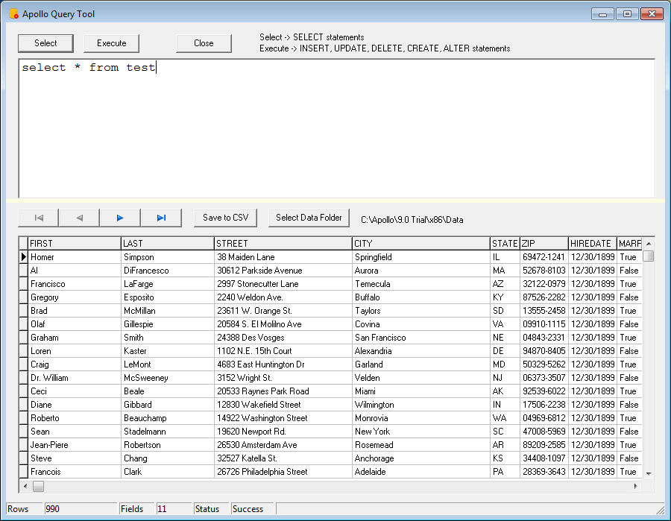
Task: Open the Select Data Folder dialog
Action: 309,218
